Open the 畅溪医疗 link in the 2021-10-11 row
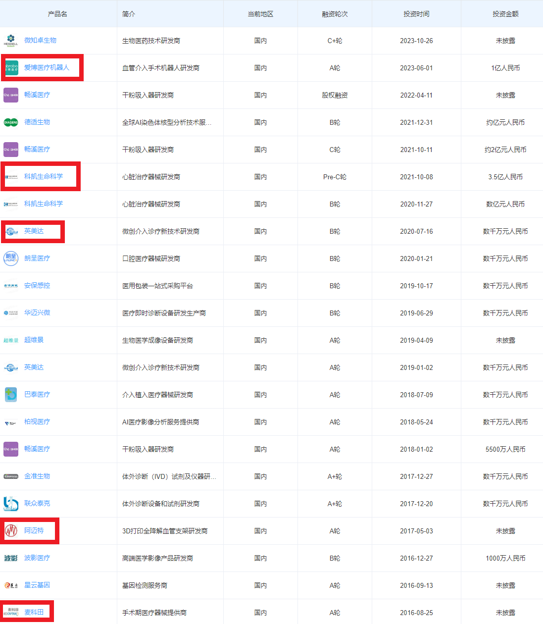 pyautogui.click(x=37, y=150)
